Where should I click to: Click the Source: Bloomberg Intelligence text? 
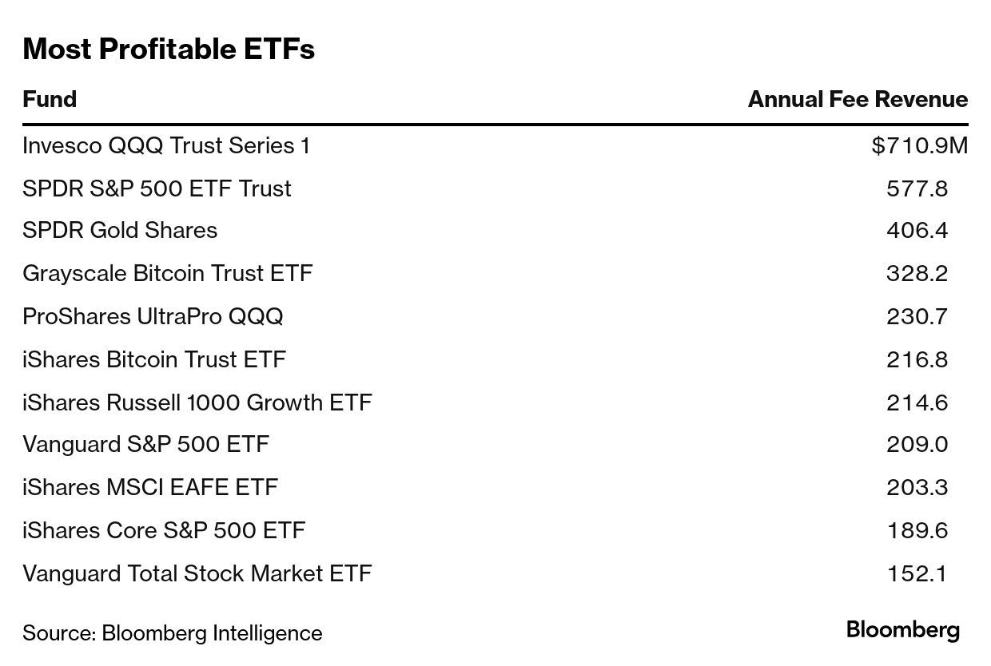172,633
